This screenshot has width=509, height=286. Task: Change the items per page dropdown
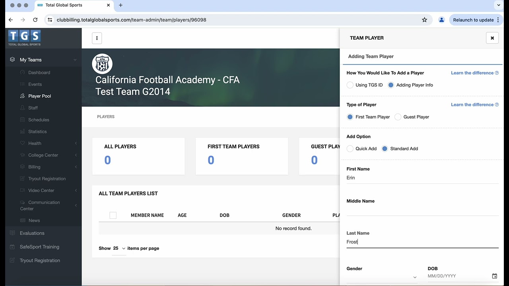click(119, 248)
